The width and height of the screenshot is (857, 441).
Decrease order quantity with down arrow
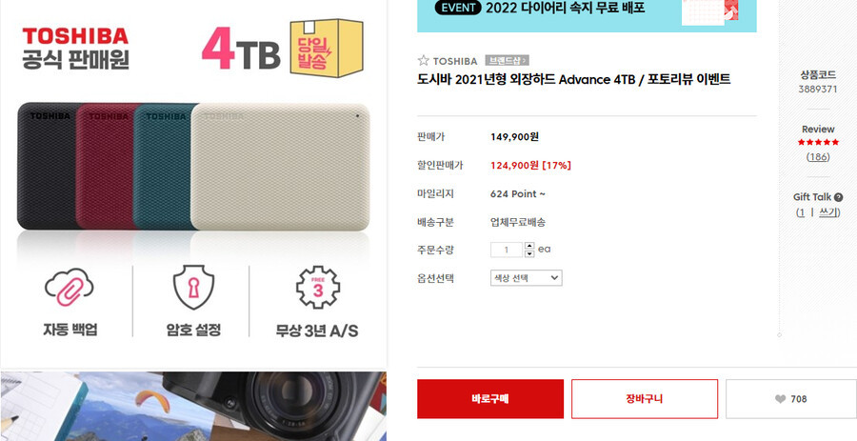tap(529, 253)
